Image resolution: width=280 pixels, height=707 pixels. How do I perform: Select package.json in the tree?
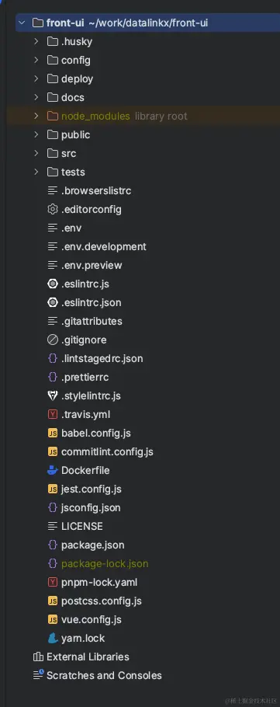click(x=93, y=545)
